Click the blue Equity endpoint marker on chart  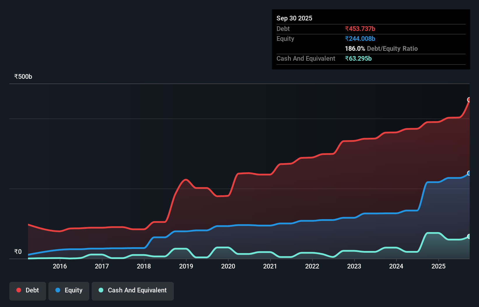click(469, 173)
